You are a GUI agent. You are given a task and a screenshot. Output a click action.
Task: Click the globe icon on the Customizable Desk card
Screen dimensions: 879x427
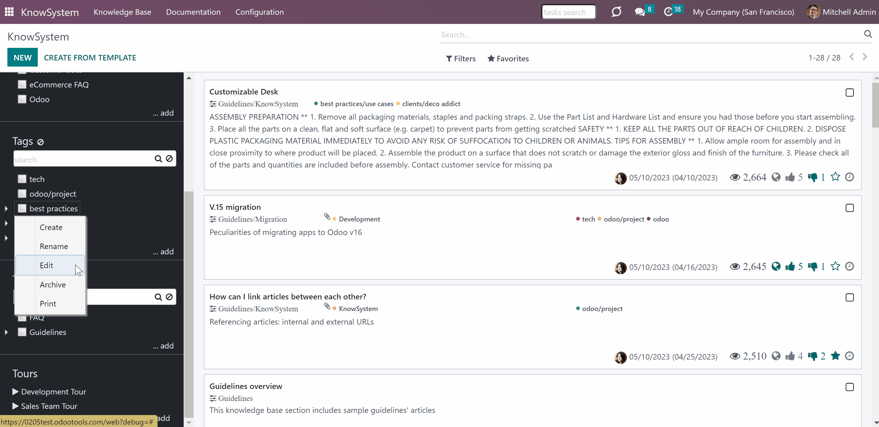pyautogui.click(x=776, y=177)
